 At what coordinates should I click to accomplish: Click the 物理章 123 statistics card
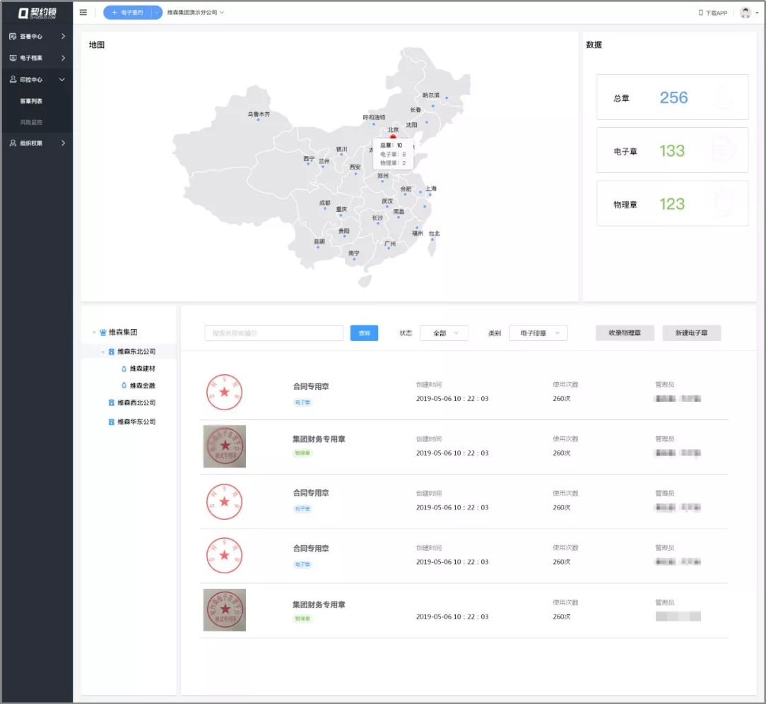coord(672,203)
